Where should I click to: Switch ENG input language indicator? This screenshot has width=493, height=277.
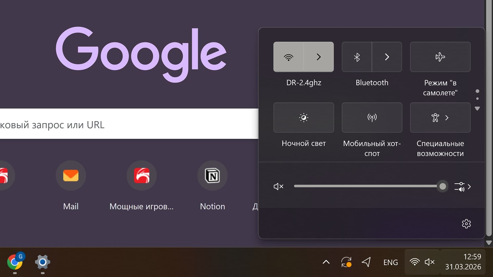pyautogui.click(x=391, y=262)
